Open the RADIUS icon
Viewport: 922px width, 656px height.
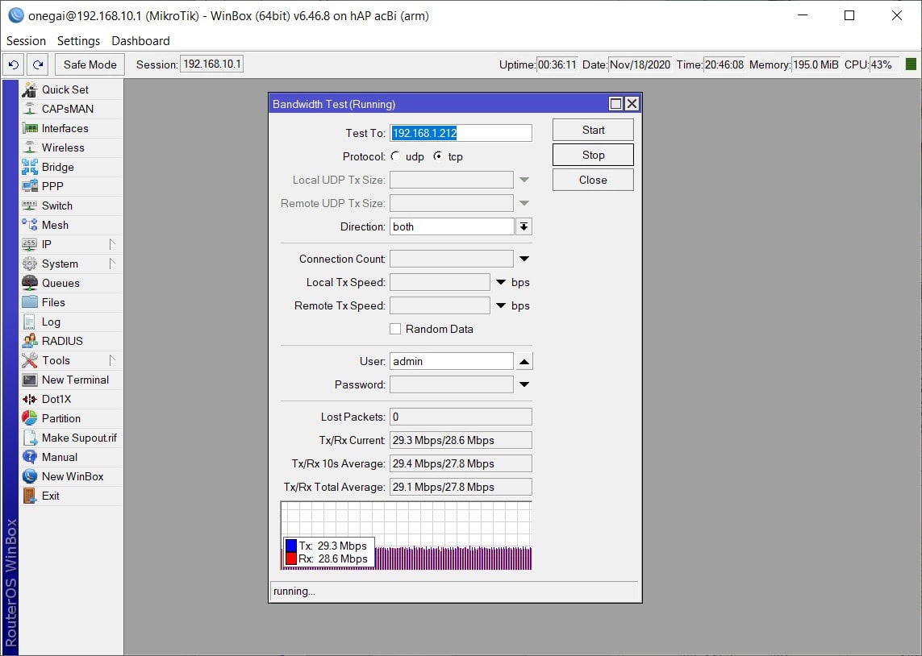pos(29,341)
